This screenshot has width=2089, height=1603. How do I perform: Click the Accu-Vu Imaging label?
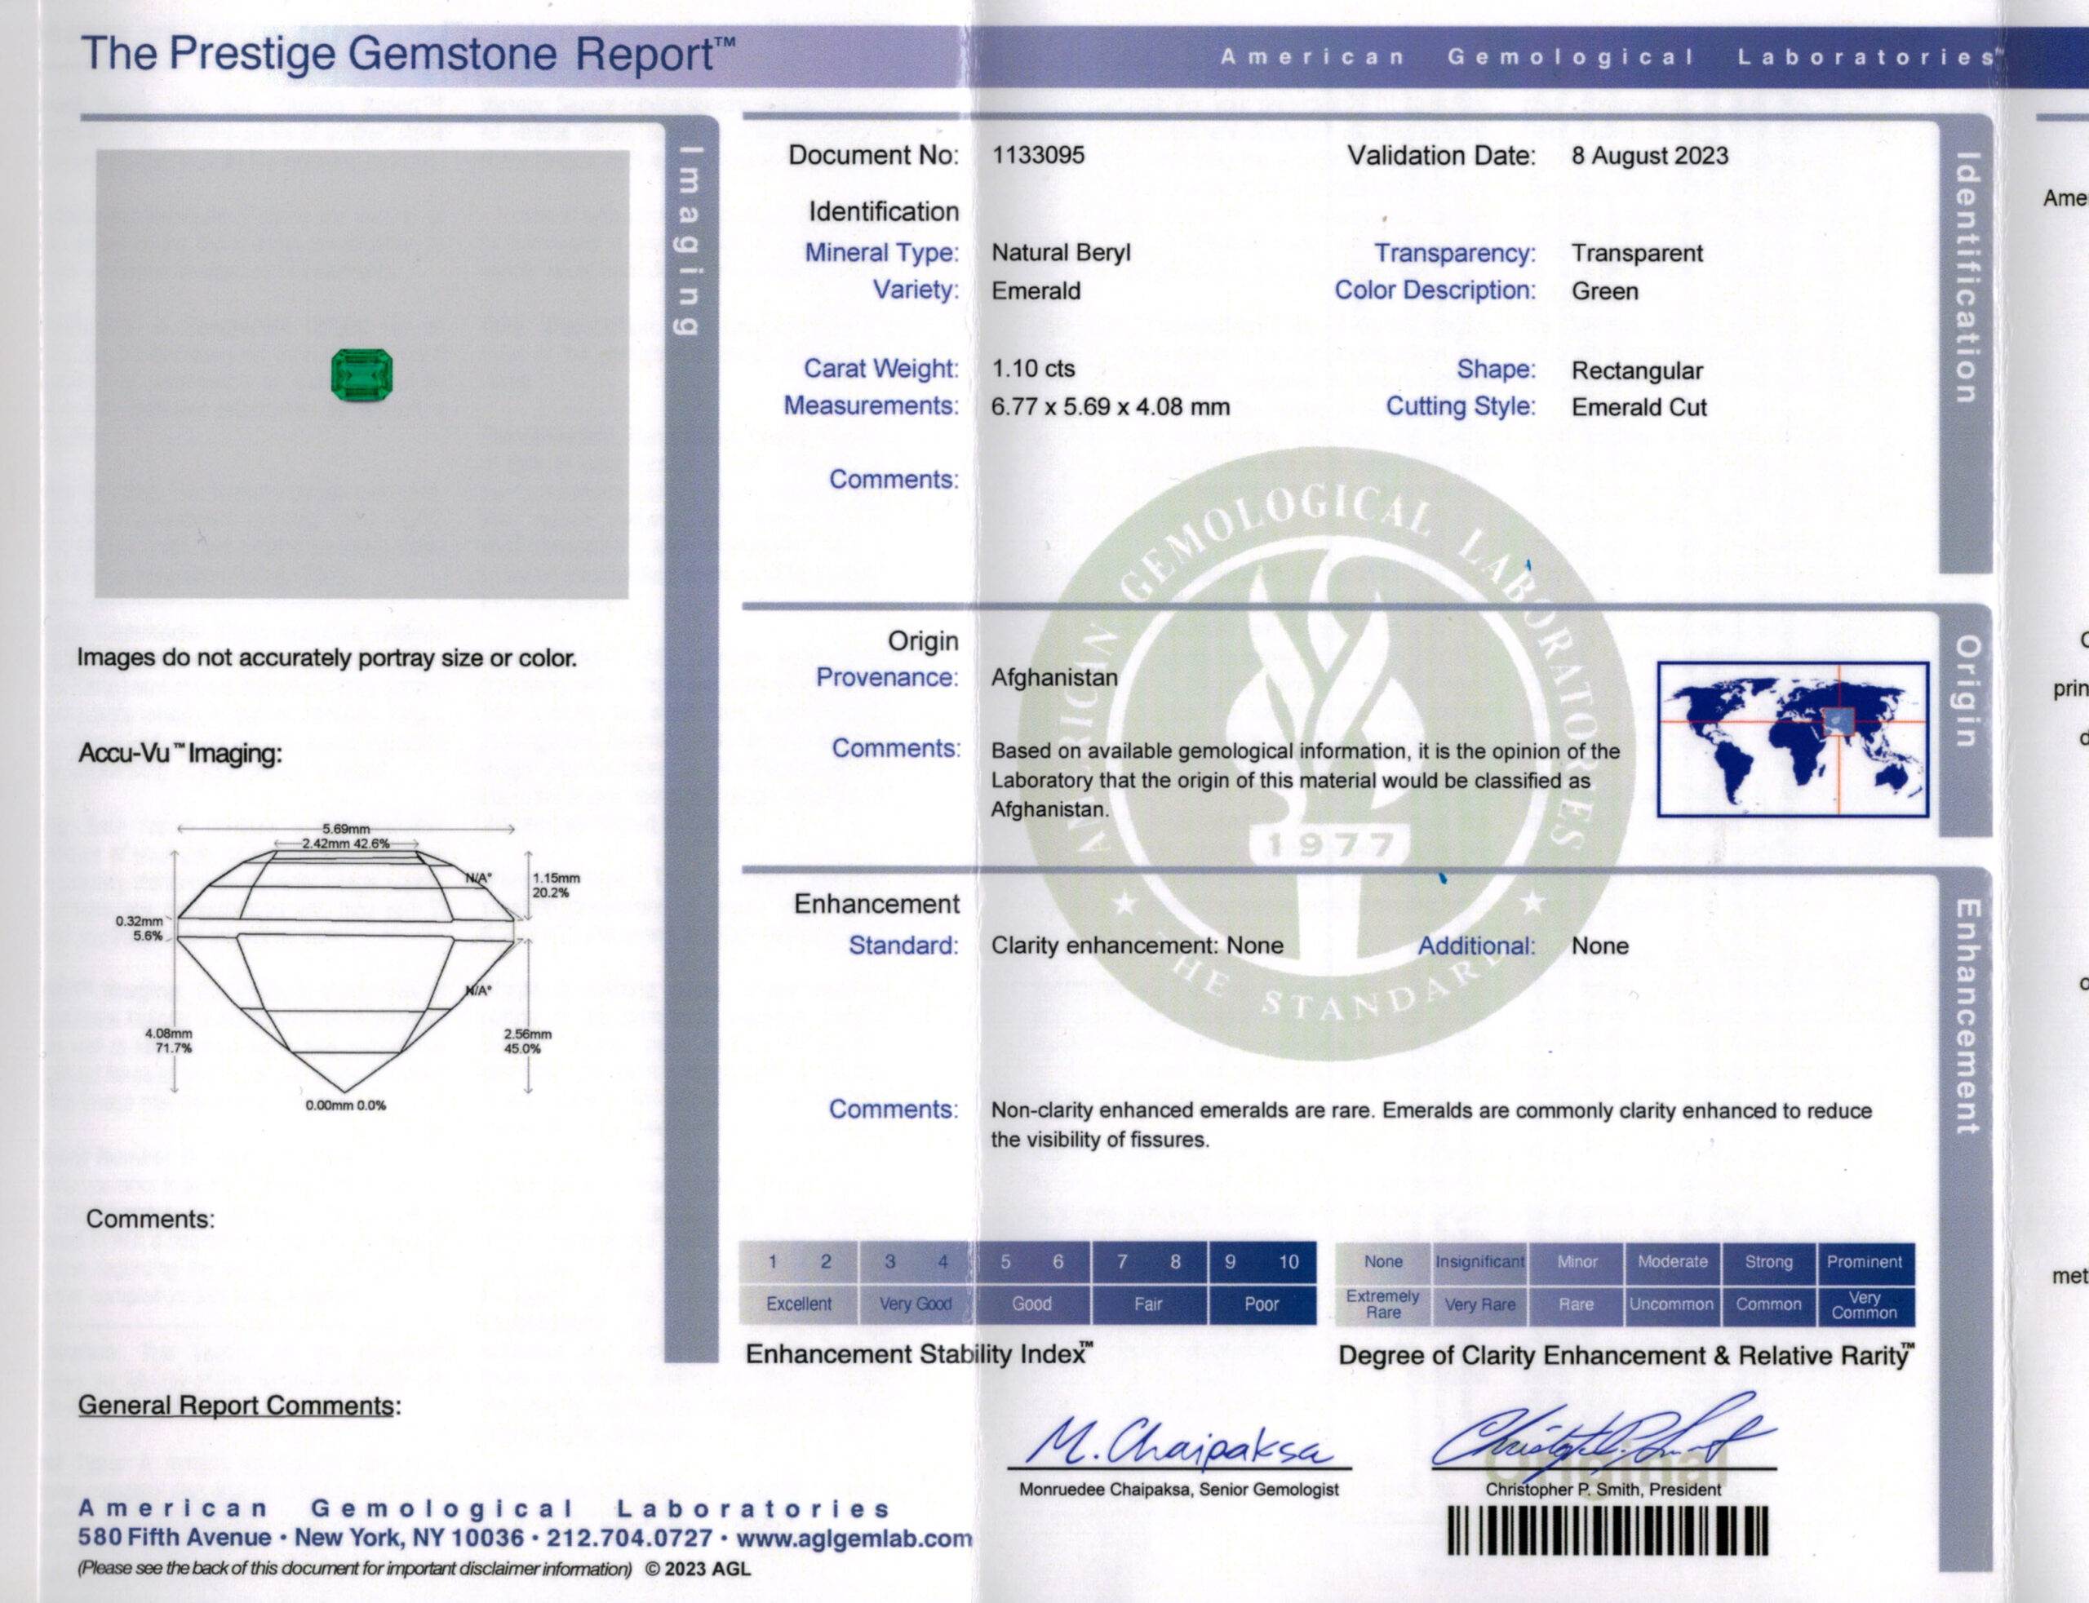coord(180,754)
